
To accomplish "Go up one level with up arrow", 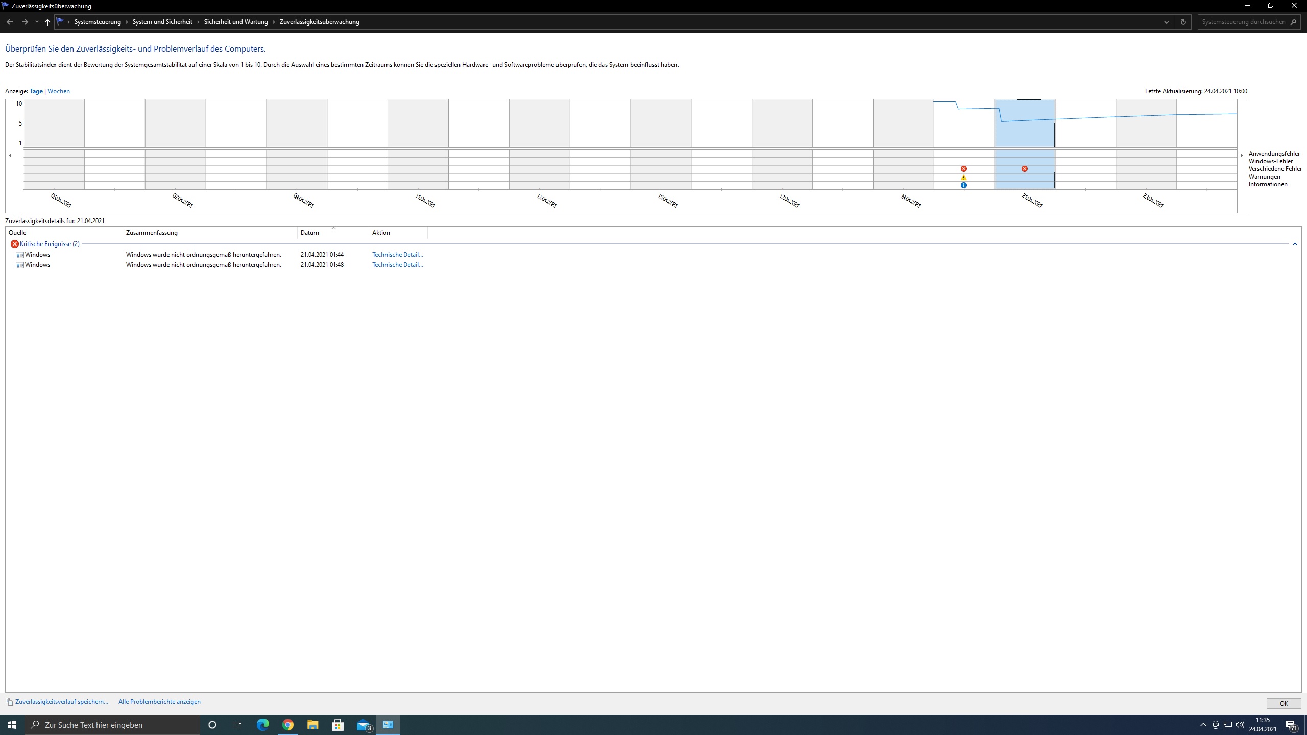I will coord(47,22).
